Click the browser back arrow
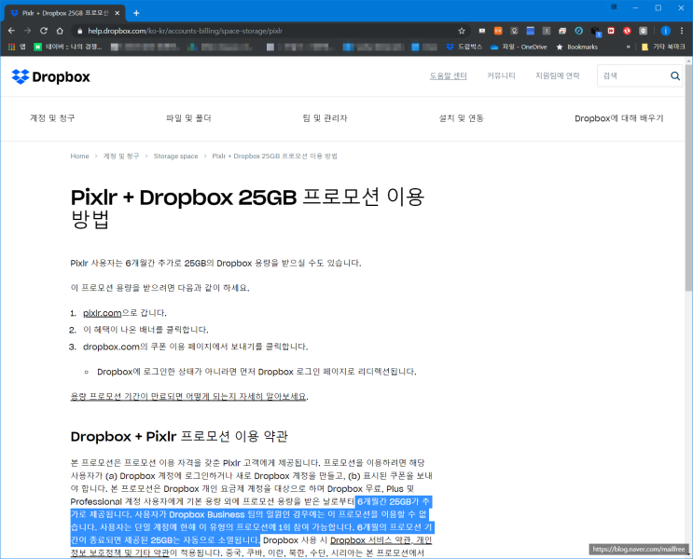The height and width of the screenshot is (559, 693). tap(11, 31)
